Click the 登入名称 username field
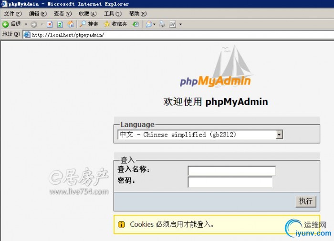The height and width of the screenshot is (241, 334). (x=232, y=171)
